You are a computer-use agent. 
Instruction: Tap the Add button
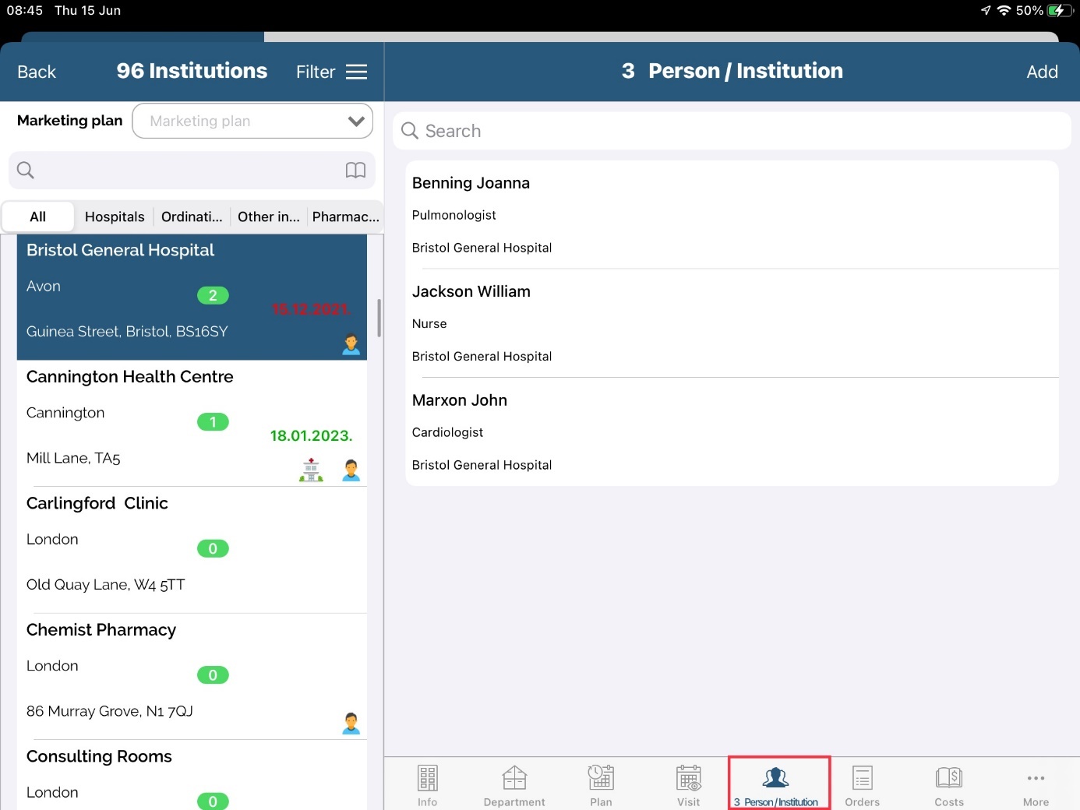1042,72
